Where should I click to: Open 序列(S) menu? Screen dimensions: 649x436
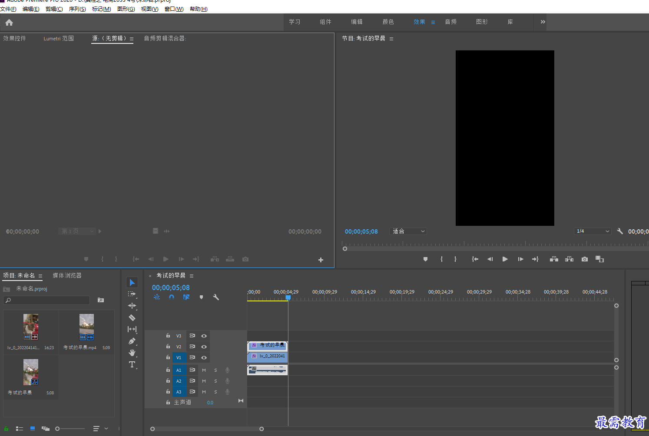coord(77,9)
